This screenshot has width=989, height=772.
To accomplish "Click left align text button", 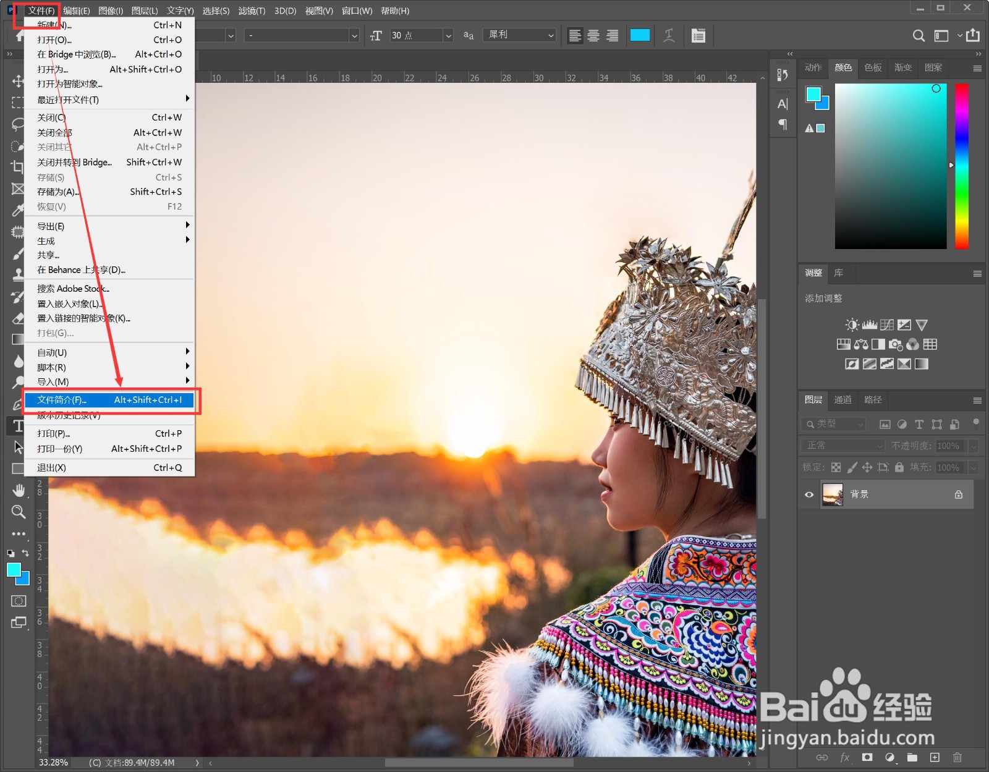I will 575,35.
